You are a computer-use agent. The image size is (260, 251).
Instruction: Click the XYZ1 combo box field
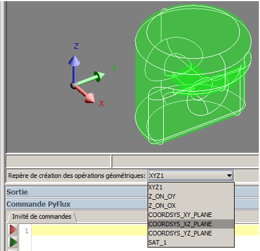coord(191,176)
